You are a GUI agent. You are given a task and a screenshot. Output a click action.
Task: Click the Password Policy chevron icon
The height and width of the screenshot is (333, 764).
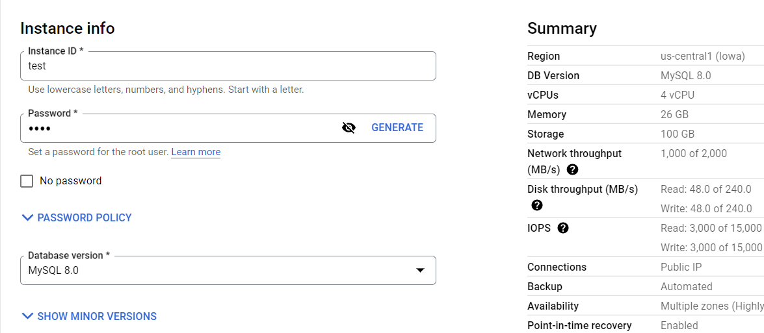tap(27, 218)
